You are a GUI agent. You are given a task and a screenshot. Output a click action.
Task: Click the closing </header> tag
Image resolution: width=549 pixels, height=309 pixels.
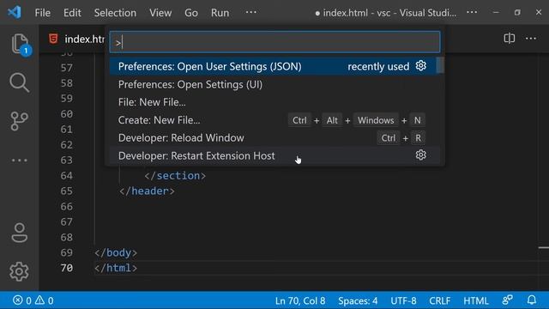click(147, 191)
